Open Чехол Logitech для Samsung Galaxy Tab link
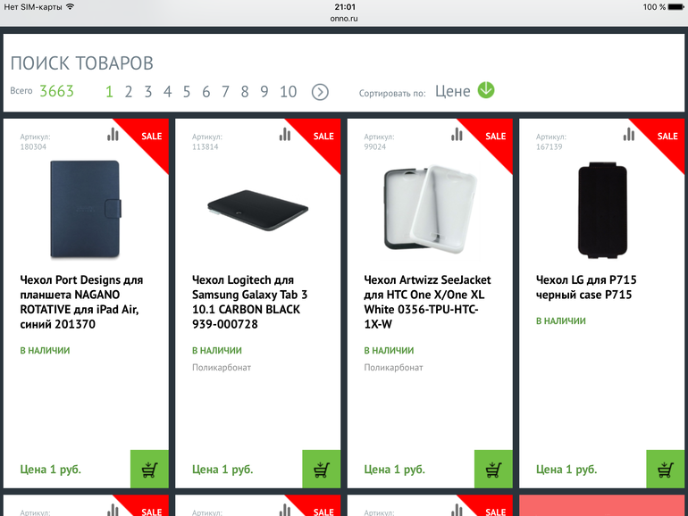688x516 pixels. (x=249, y=302)
